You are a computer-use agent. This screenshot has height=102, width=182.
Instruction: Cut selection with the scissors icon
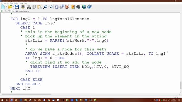pos(29,7)
